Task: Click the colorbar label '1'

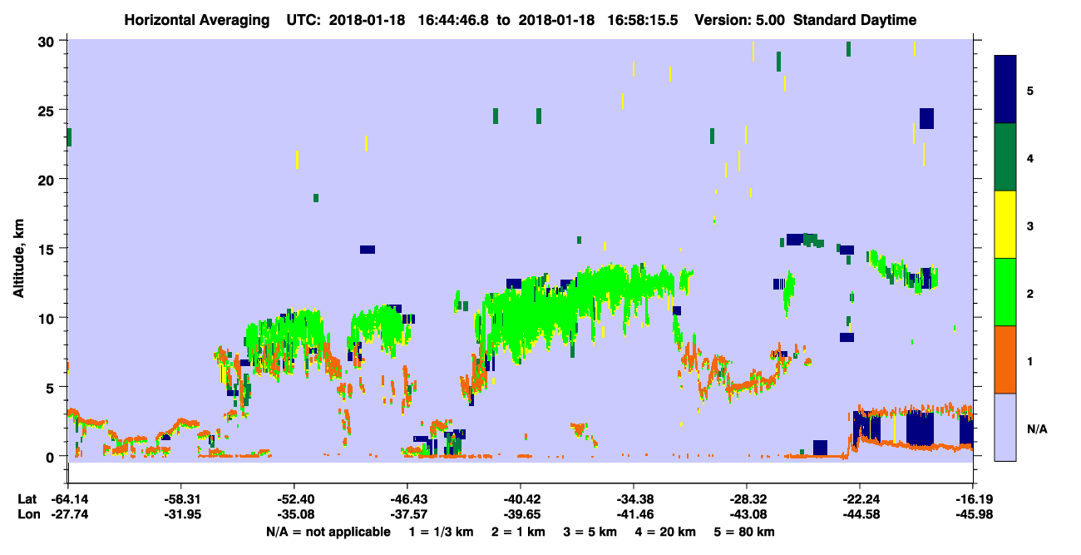Action: coord(1030,360)
